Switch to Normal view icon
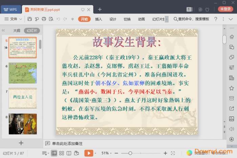This screenshot has height=158, width=237. tap(54, 153)
